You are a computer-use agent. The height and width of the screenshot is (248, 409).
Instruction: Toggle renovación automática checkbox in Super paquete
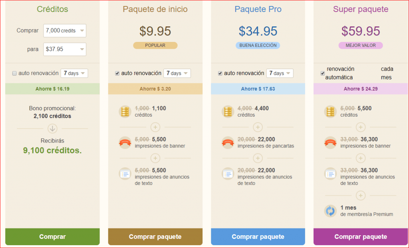tap(322, 73)
